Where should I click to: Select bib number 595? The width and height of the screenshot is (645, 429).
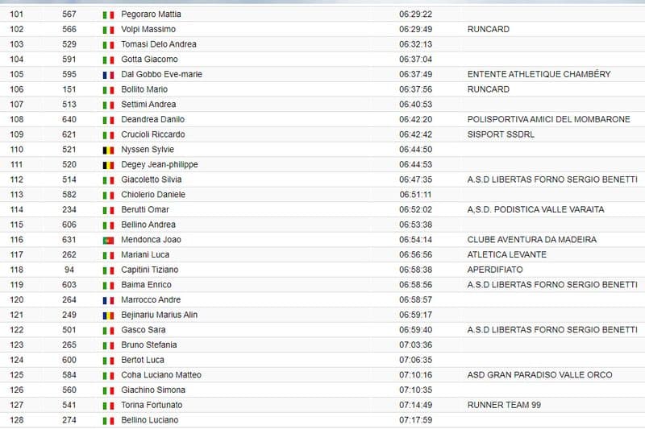pyautogui.click(x=69, y=74)
